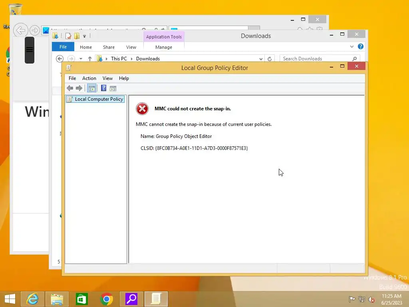Open Help menu in Local Group Policy Editor
The width and height of the screenshot is (409, 307).
(x=124, y=78)
